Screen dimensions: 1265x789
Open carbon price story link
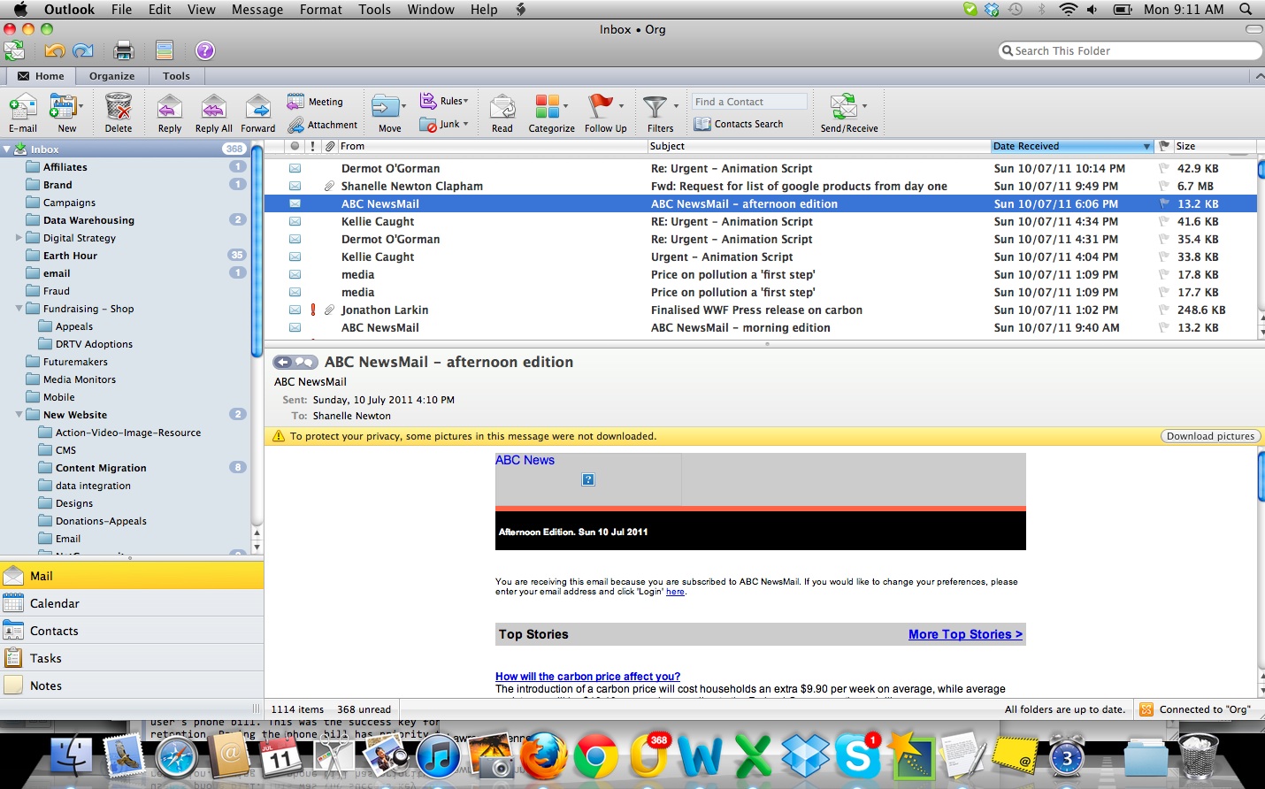pyautogui.click(x=587, y=676)
